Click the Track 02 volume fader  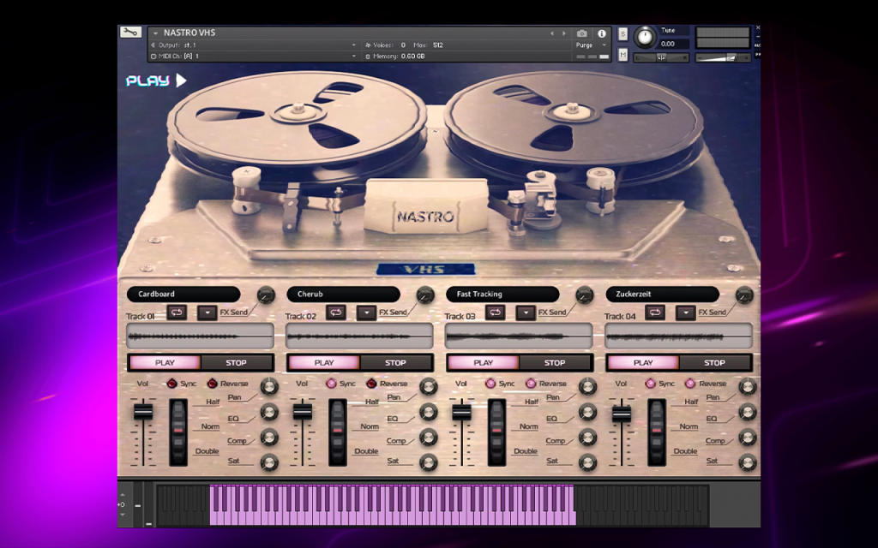pyautogui.click(x=303, y=412)
